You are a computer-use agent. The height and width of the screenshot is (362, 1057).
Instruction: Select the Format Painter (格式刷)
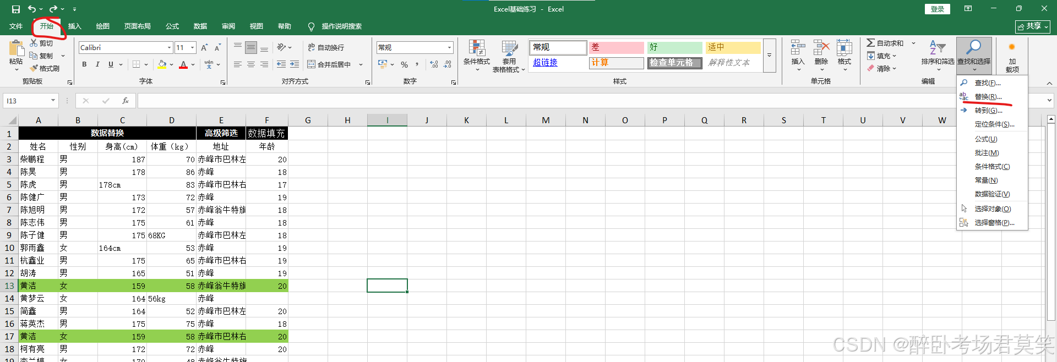(45, 68)
